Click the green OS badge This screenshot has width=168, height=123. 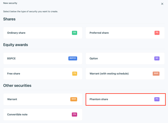click(x=74, y=33)
